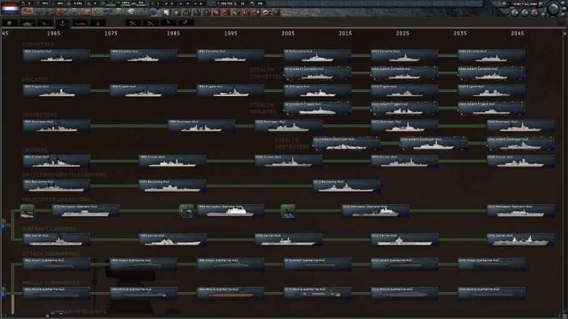568x319 pixels.
Task: Select the anchor naval research tab
Action: 62,23
